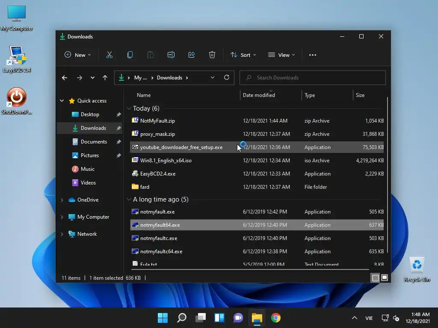Select the Recycle Bin desktop icon
438x328 pixels.
point(417,269)
